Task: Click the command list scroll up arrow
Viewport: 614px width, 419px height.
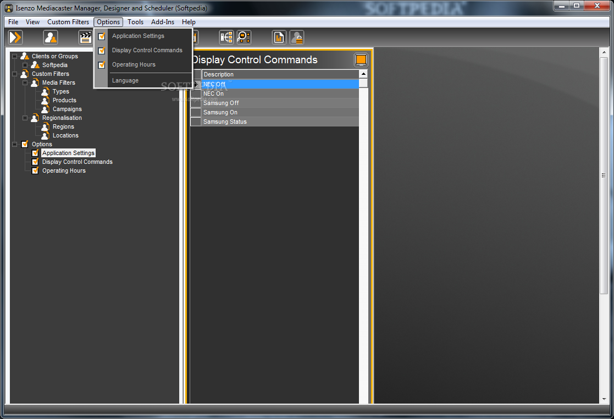Action: (x=363, y=74)
